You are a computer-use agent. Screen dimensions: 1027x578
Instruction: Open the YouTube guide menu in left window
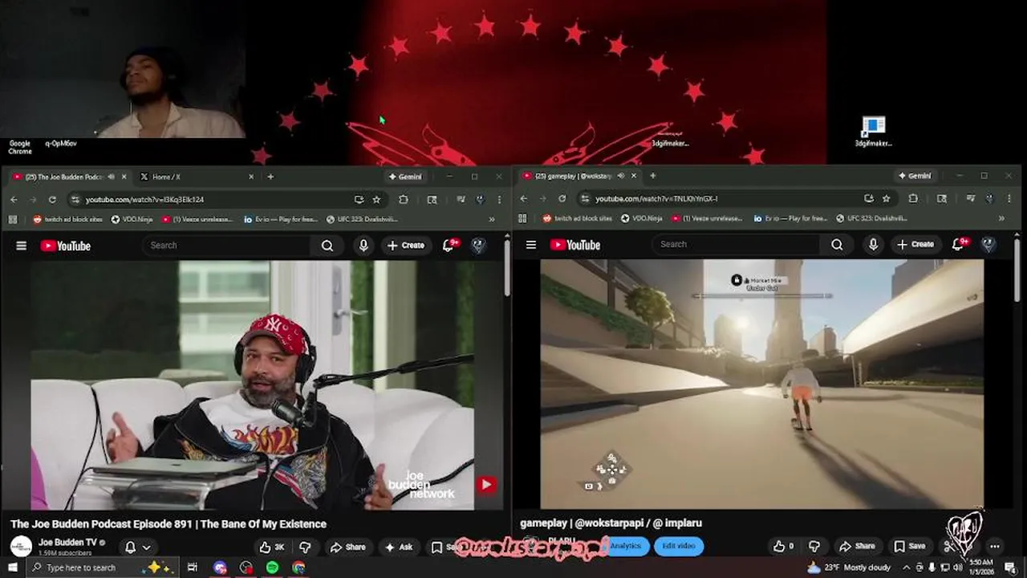(x=22, y=246)
